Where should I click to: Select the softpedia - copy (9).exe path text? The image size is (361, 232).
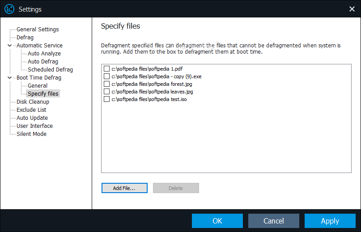(x=157, y=76)
